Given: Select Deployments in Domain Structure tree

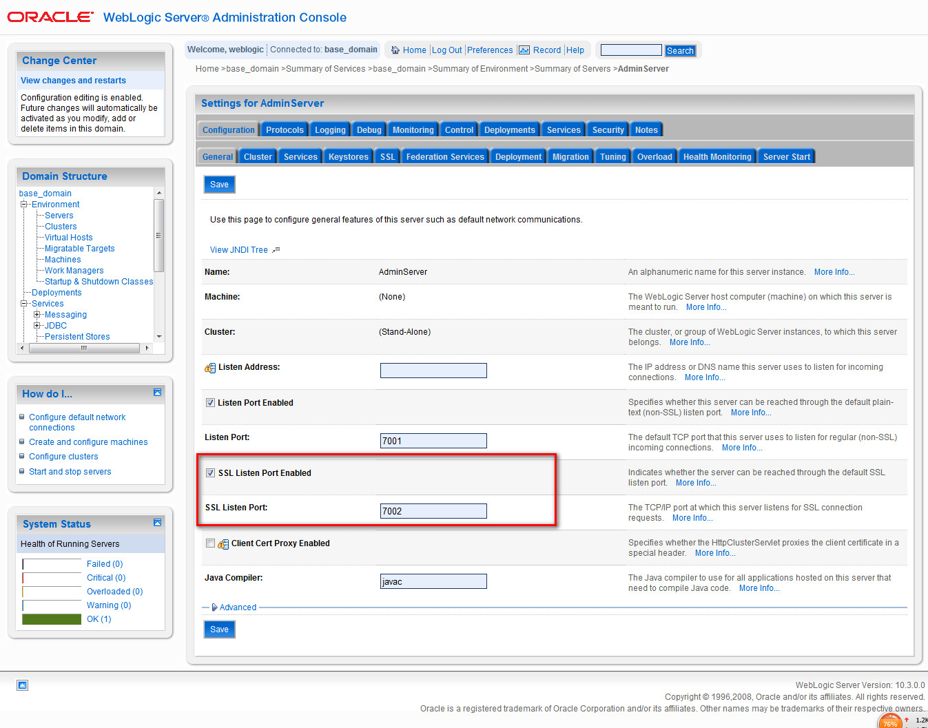Looking at the screenshot, I should click(56, 293).
